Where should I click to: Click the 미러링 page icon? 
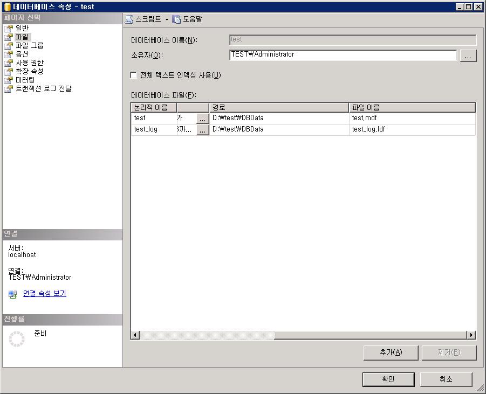[9, 80]
